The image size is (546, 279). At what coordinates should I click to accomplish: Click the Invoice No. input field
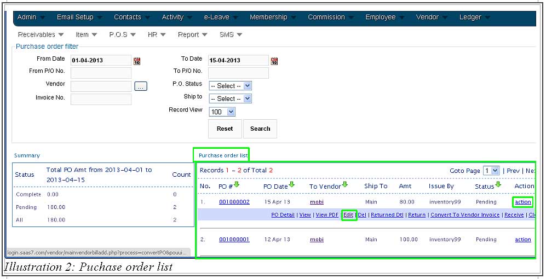coord(101,99)
